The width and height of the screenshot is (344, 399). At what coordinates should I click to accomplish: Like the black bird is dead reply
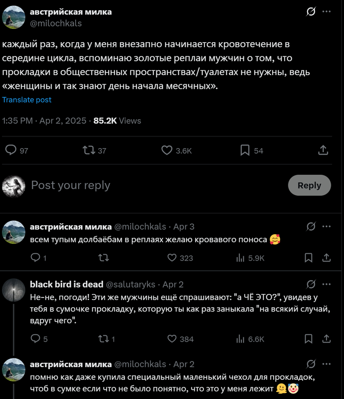point(172,339)
